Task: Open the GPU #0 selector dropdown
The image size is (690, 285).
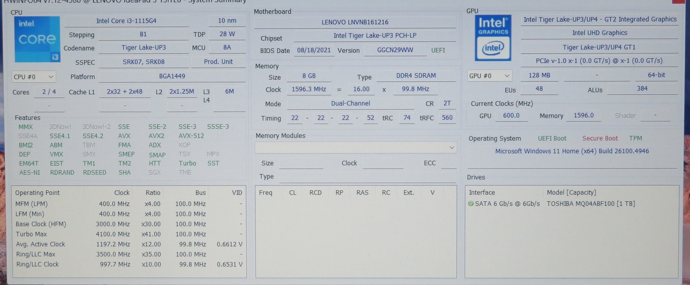Action: tap(489, 76)
